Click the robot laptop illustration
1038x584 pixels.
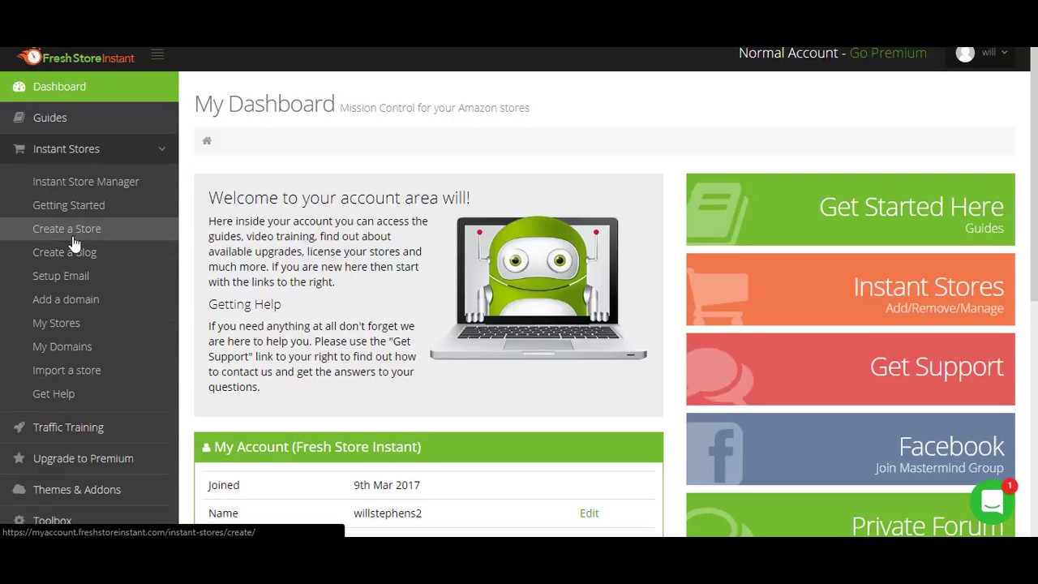pos(538,288)
